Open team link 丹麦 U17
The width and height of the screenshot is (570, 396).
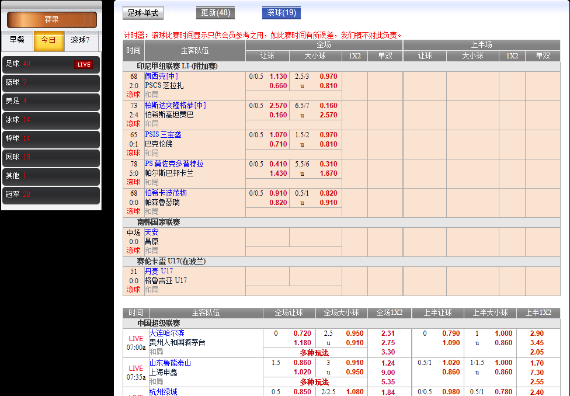(x=159, y=271)
